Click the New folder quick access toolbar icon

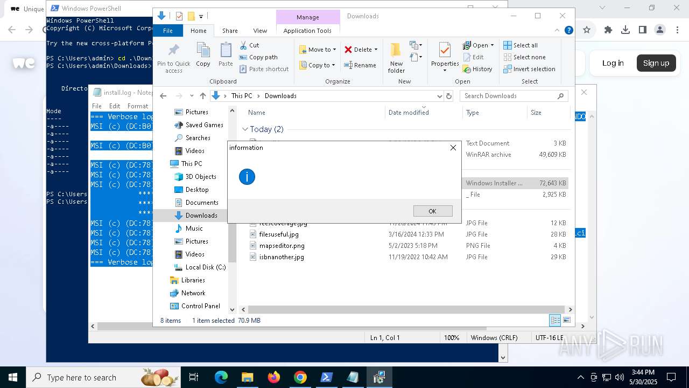(x=191, y=16)
